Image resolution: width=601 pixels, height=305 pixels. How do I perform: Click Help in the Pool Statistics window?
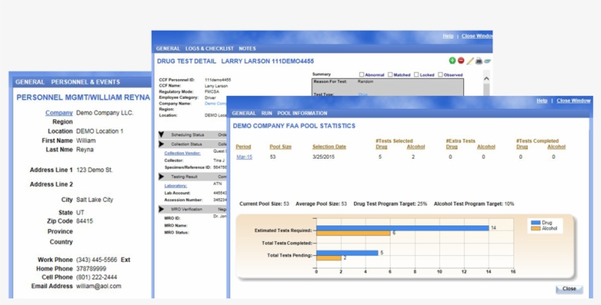pos(542,101)
